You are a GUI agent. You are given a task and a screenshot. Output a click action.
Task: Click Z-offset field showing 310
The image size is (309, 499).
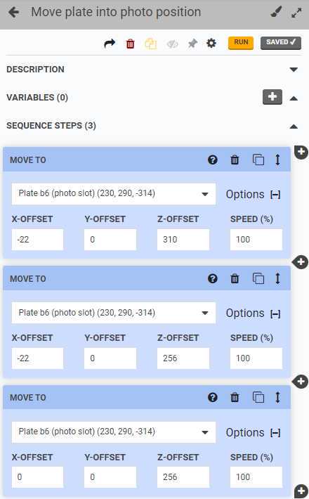(183, 240)
